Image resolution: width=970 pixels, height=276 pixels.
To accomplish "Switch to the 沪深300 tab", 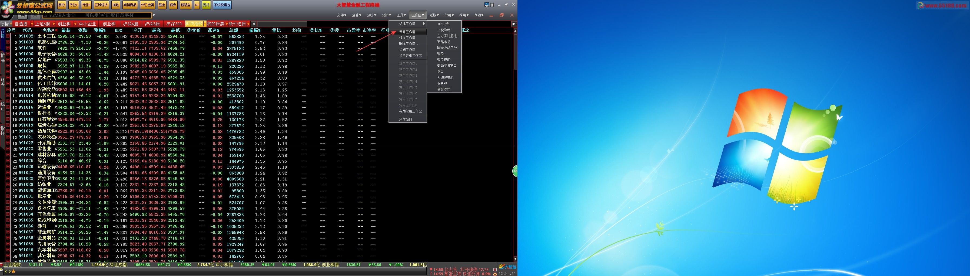I will click(x=174, y=24).
